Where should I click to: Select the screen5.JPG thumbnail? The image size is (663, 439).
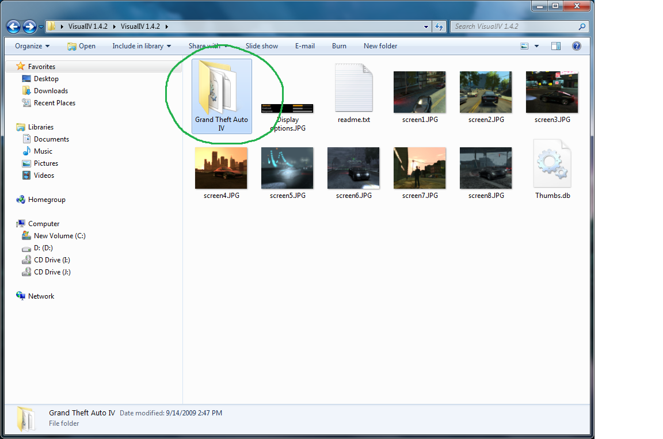[288, 168]
